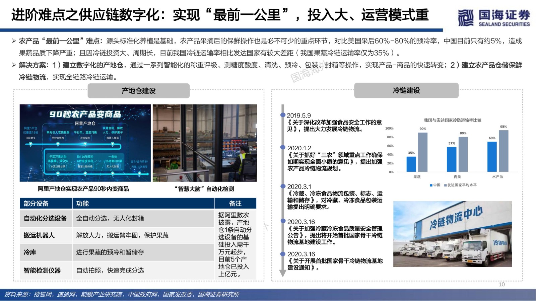Click caption 阿里产地仓实现农产品90秒内变商品
Screen dimensions: 536x301
click(83, 189)
